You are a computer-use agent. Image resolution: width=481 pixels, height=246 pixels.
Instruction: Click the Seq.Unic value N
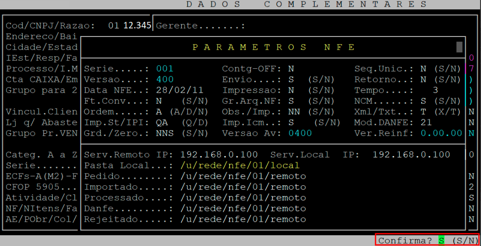[x=424, y=69]
